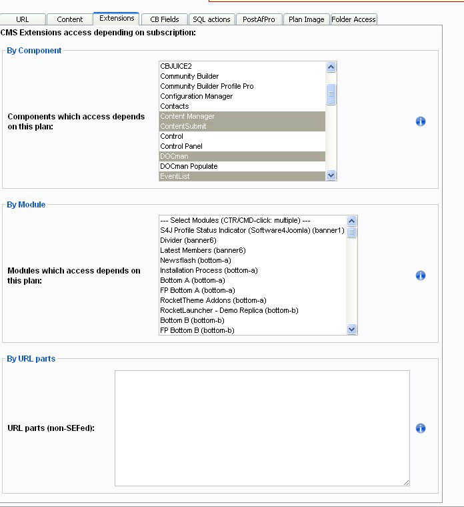Click highlighted ContentSubmit component
This screenshot has width=464, height=507.
(x=243, y=127)
